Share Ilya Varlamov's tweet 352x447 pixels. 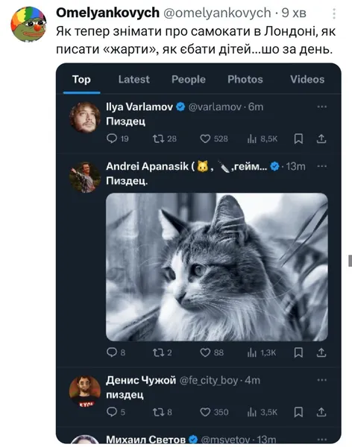(321, 139)
